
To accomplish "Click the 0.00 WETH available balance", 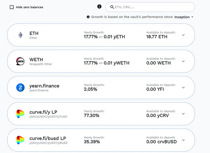I will (159, 63).
